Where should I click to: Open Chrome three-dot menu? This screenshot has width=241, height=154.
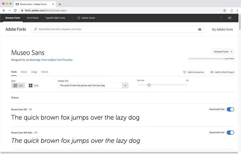coord(237,10)
